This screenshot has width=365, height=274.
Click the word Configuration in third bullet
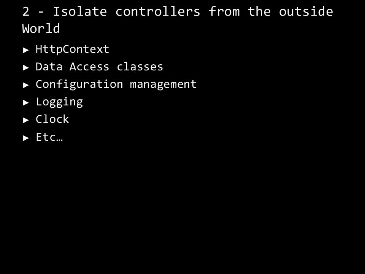pos(79,84)
